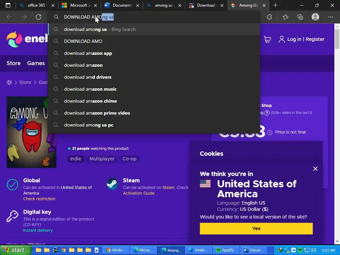Click the breadcrumb home icon
Viewport: 340px width, 255px height.
pyautogui.click(x=9, y=82)
